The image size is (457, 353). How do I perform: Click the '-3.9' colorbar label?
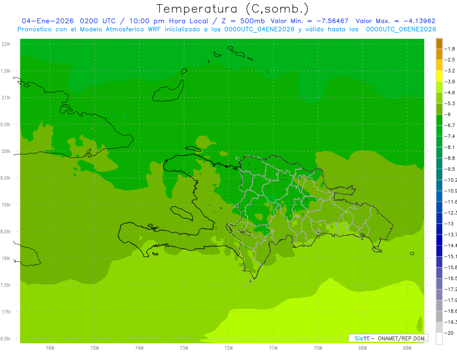point(450,81)
